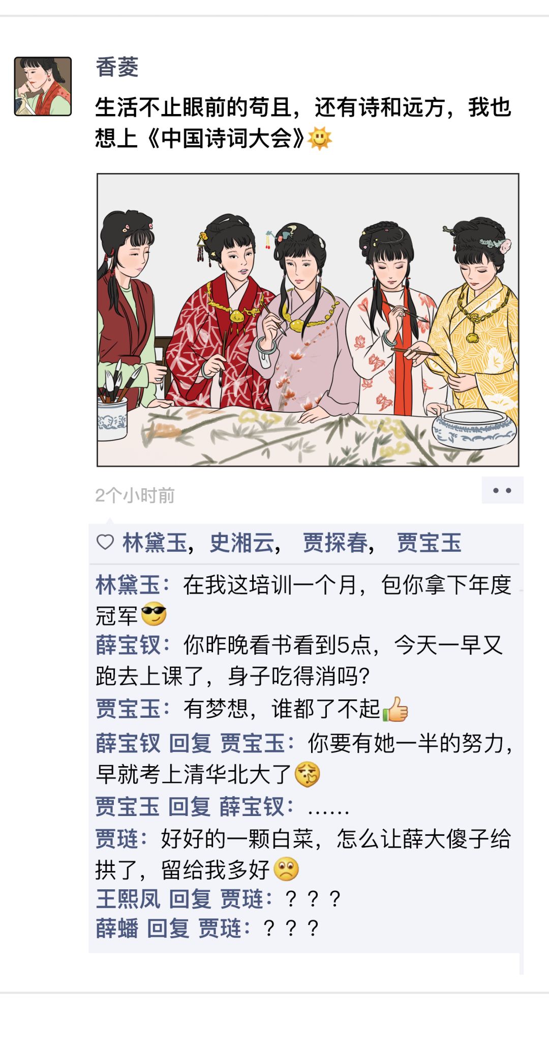
Task: Open 薛蟠's name in his reply
Action: pos(117,929)
